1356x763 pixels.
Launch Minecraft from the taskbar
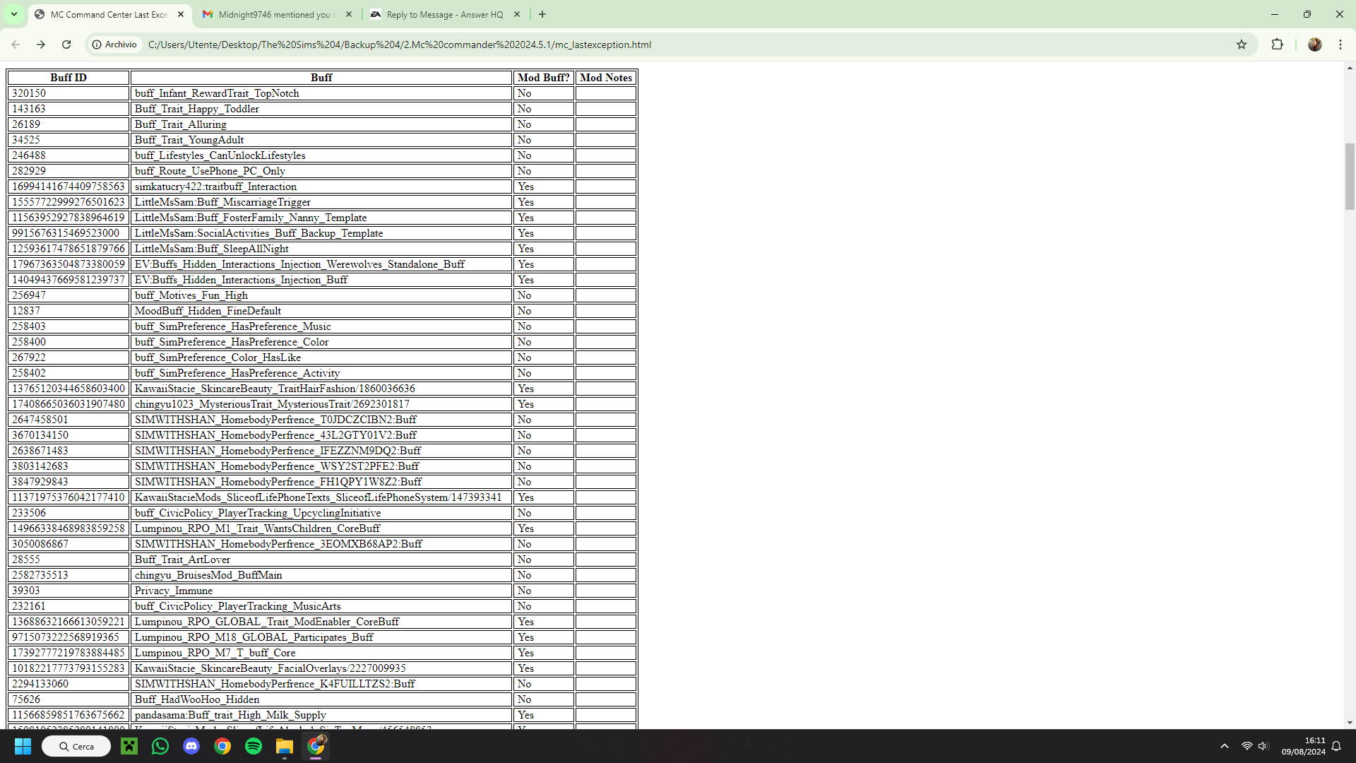(x=129, y=746)
